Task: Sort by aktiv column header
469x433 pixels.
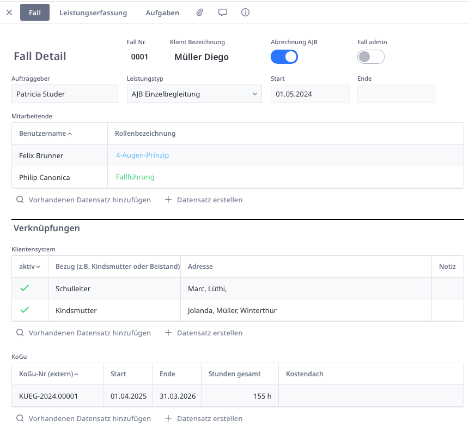Action: tap(29, 267)
